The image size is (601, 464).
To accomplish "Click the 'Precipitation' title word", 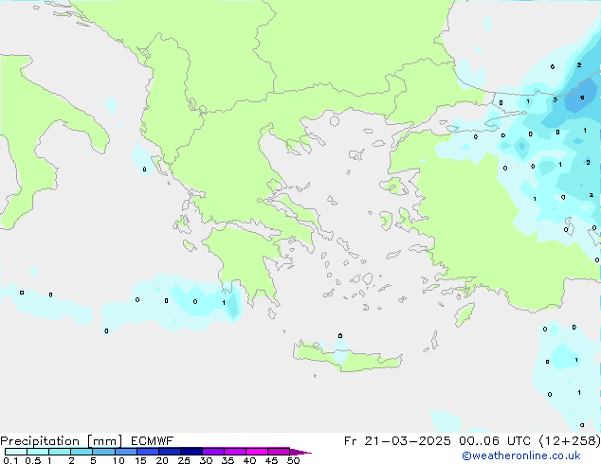I will [40, 441].
